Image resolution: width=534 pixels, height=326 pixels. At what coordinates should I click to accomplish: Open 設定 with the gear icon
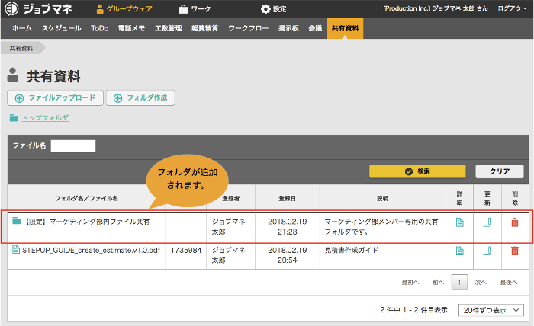point(273,9)
